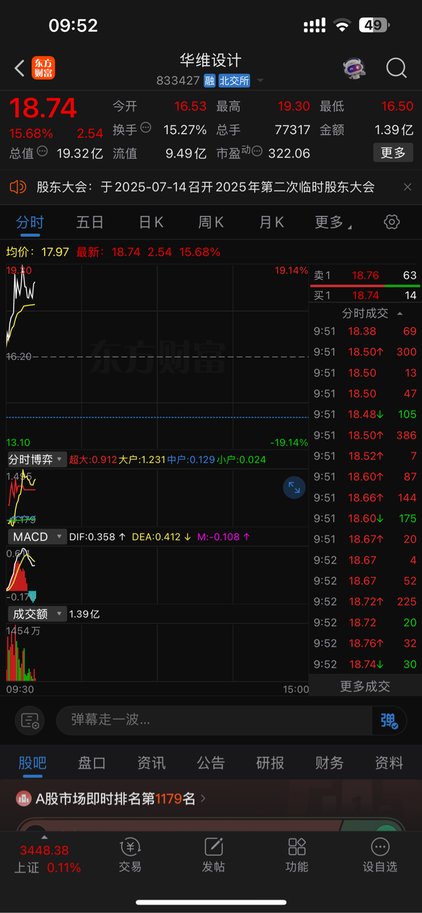Toggle the 弹 danmaku switch
Image resolution: width=422 pixels, height=913 pixels.
click(389, 720)
